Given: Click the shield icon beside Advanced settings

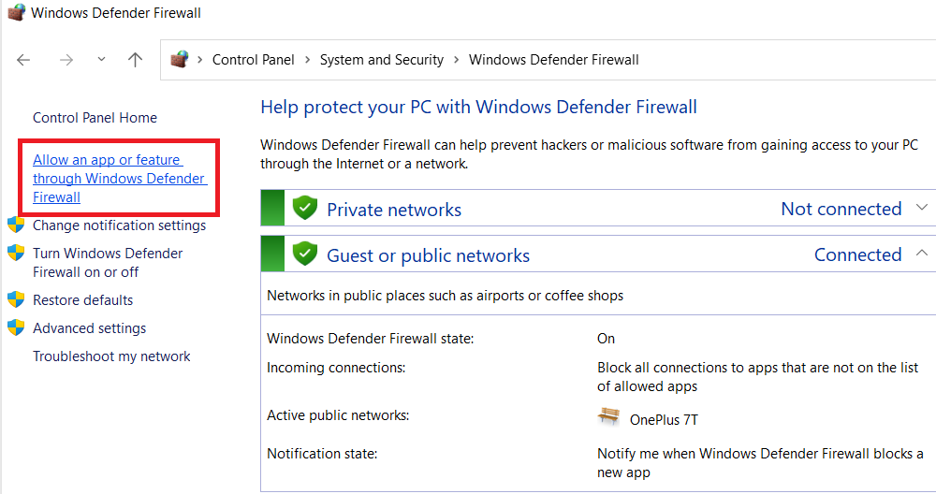Looking at the screenshot, I should point(16,327).
